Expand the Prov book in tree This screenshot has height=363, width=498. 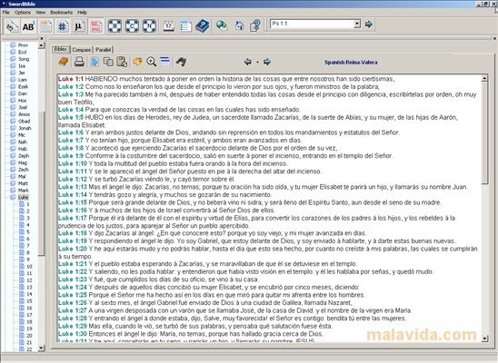(x=13, y=45)
